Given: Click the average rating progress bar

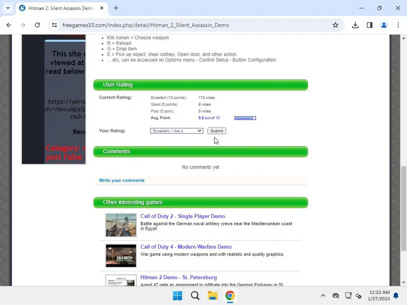Looking at the screenshot, I should tap(245, 118).
